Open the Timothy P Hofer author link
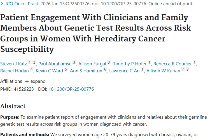Screen dimensions: 210x140 [130, 64]
